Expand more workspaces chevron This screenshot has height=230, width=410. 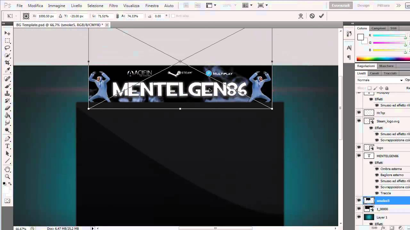(x=398, y=5)
